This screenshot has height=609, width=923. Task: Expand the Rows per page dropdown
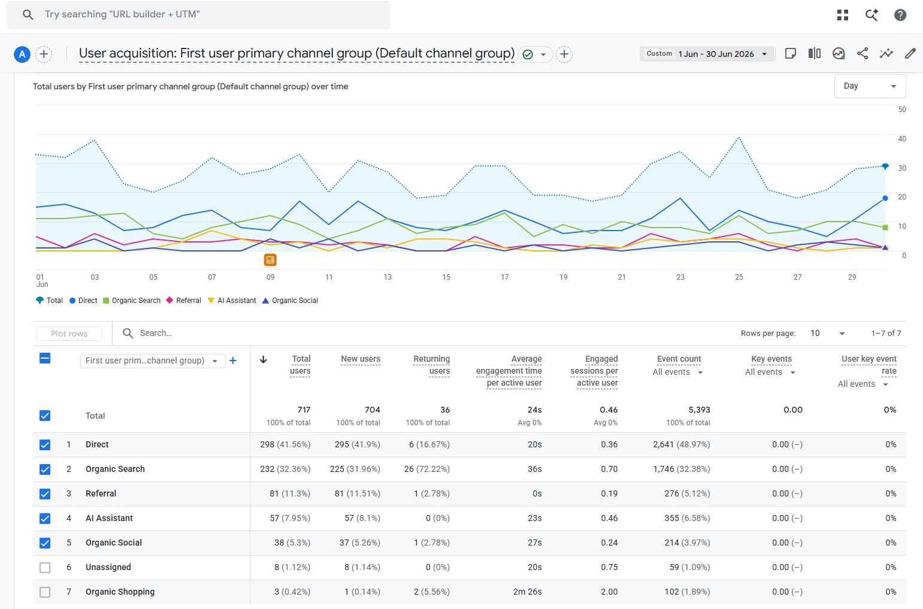click(827, 334)
